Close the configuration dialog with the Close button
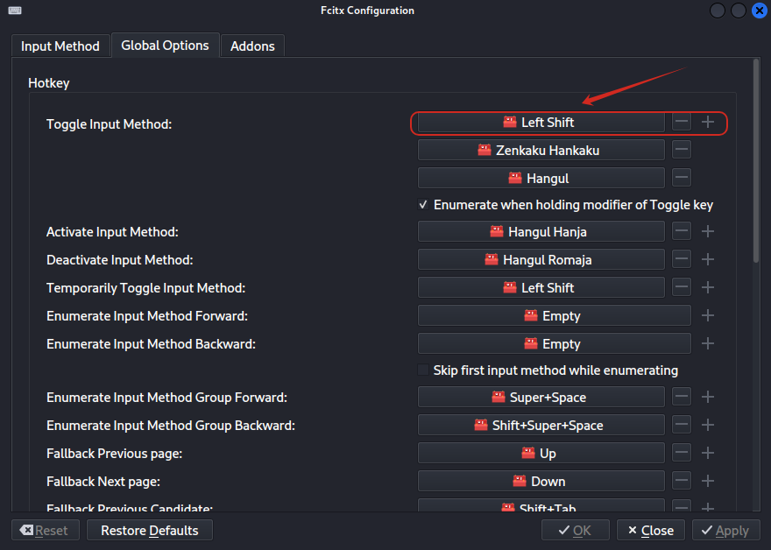Viewport: 771px width, 550px height. point(650,531)
